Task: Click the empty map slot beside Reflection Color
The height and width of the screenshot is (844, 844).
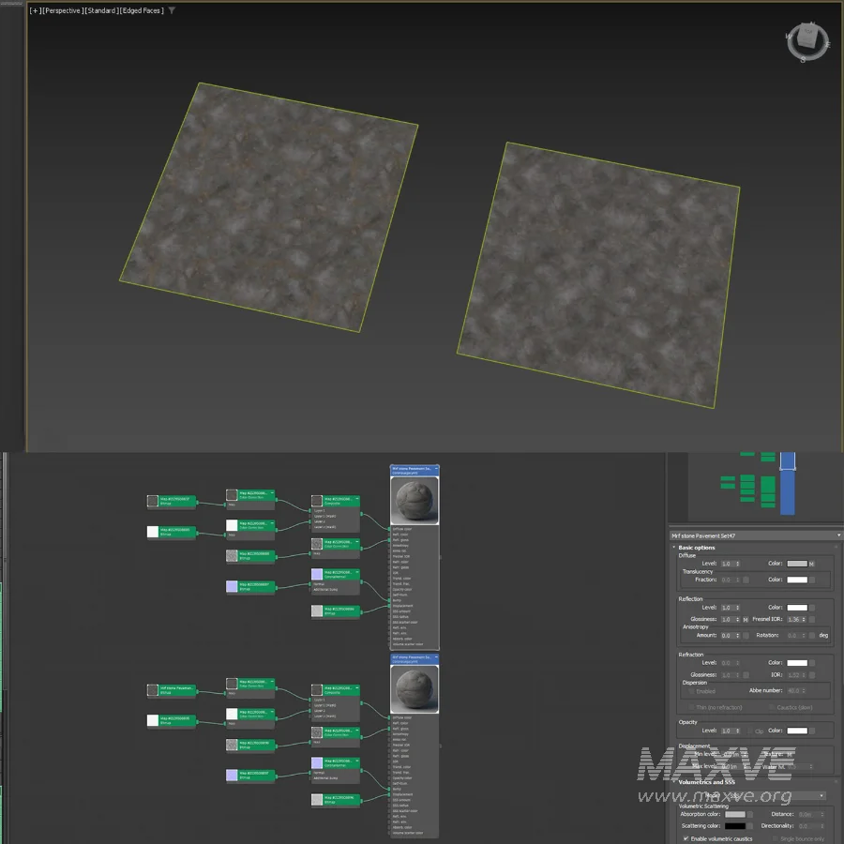Action: tap(812, 607)
